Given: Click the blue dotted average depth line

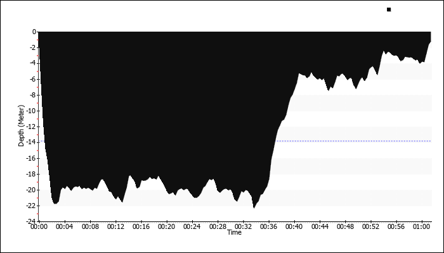Looking at the screenshot, I should 353,141.
